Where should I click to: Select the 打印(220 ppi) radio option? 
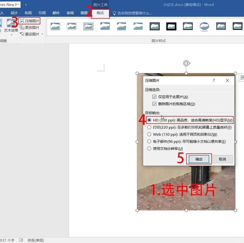149,127
